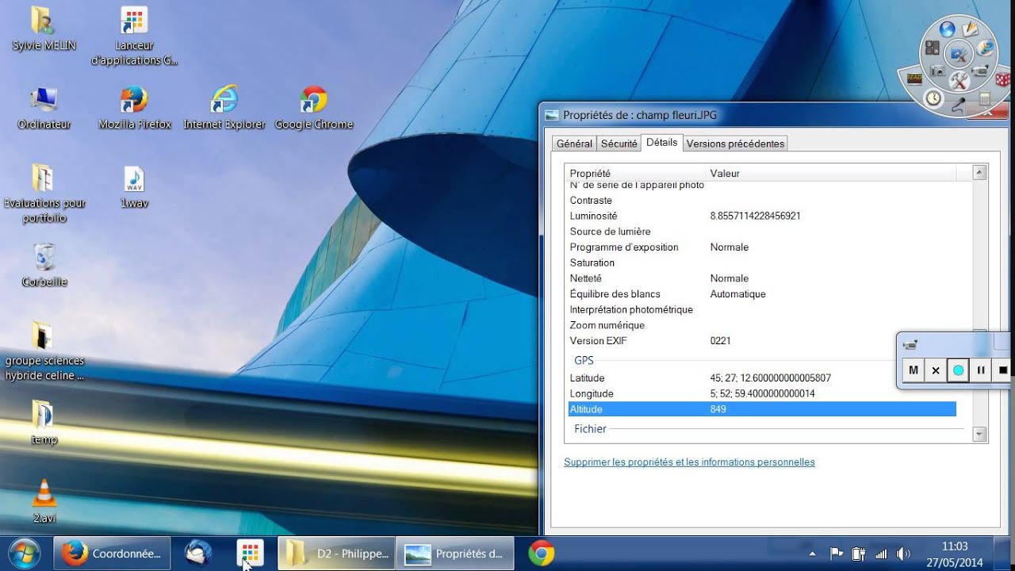Click the center screen-and-tools icon in circular launcher

(x=959, y=54)
